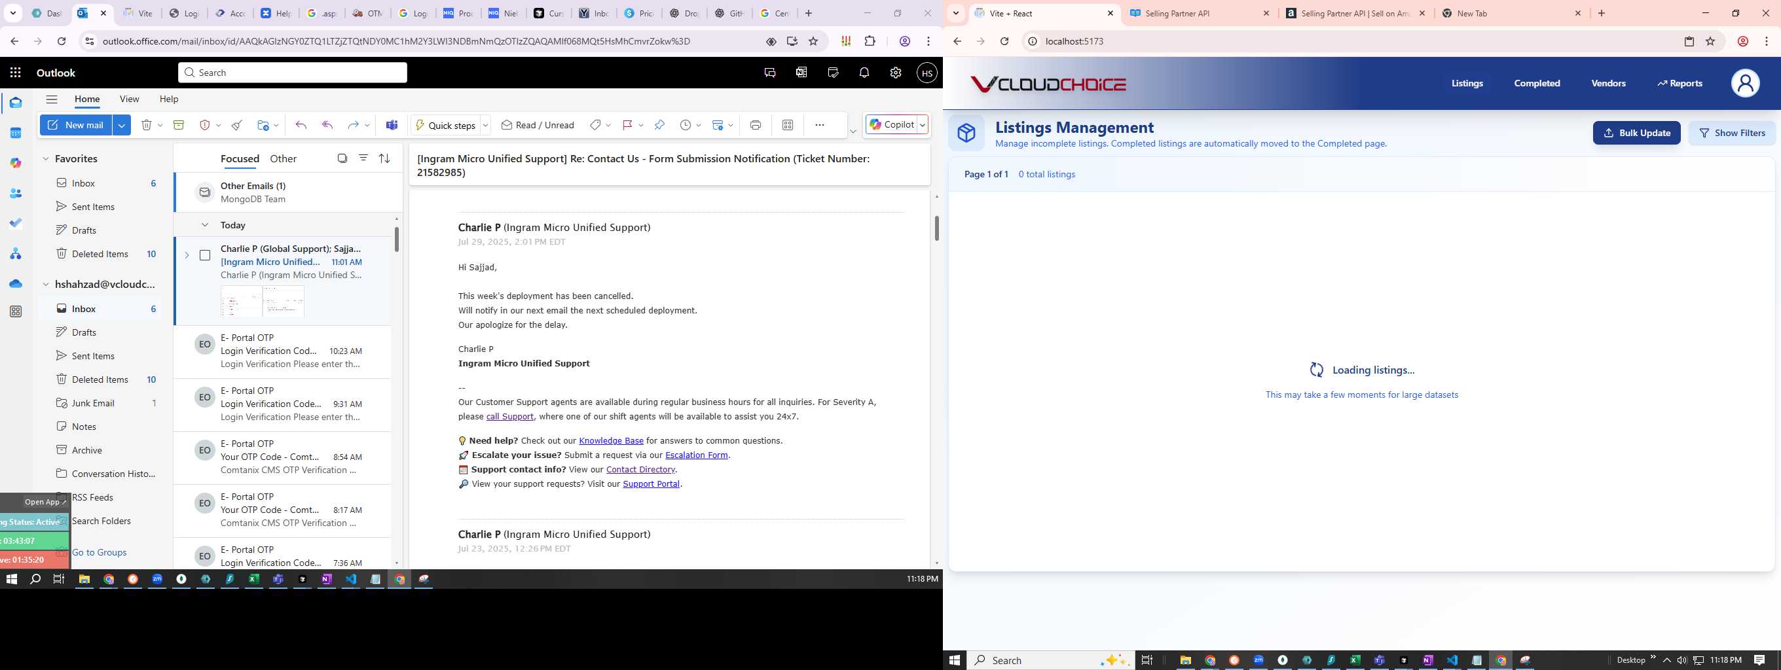
Task: Click the Go to Groups link
Action: click(99, 553)
